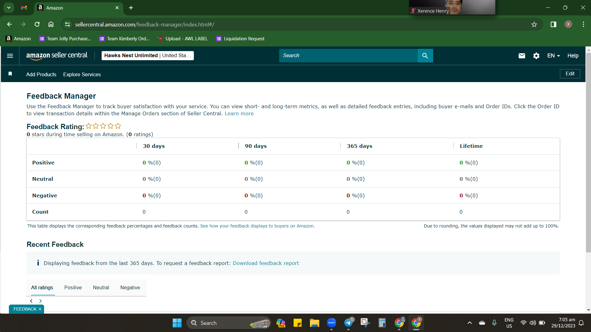Switch to the Gmail pinned tab
Viewport: 591px width, 332px height.
coord(24,8)
